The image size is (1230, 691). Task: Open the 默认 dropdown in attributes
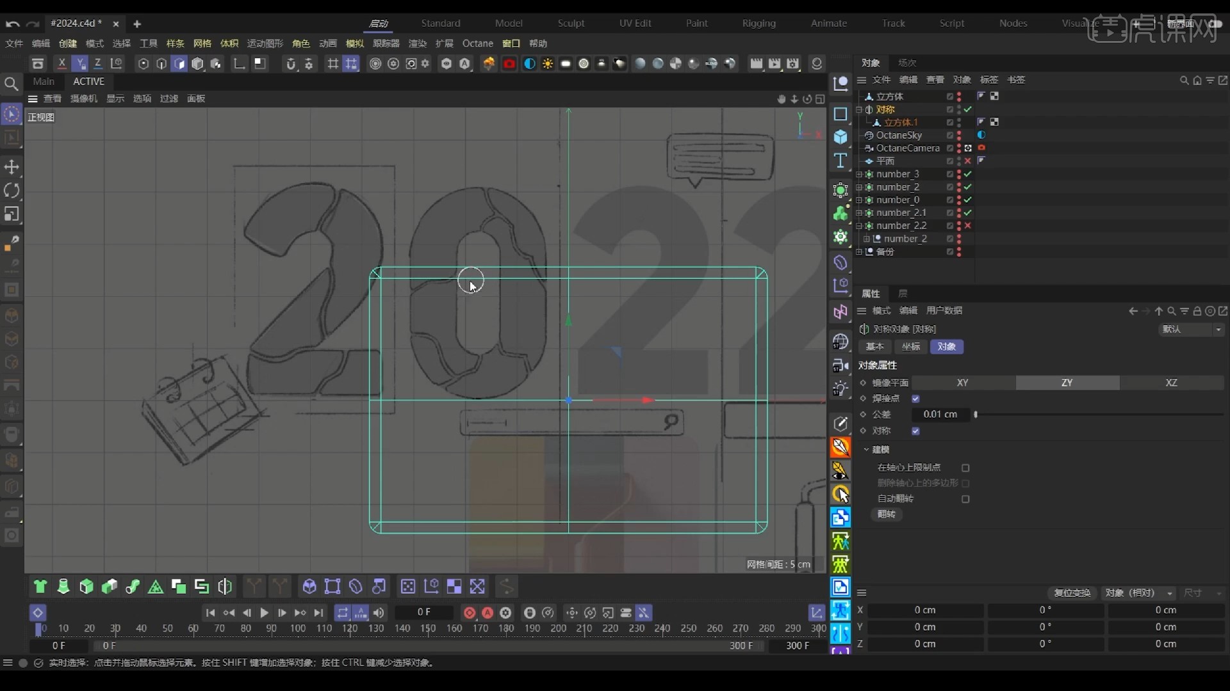tap(1192, 329)
